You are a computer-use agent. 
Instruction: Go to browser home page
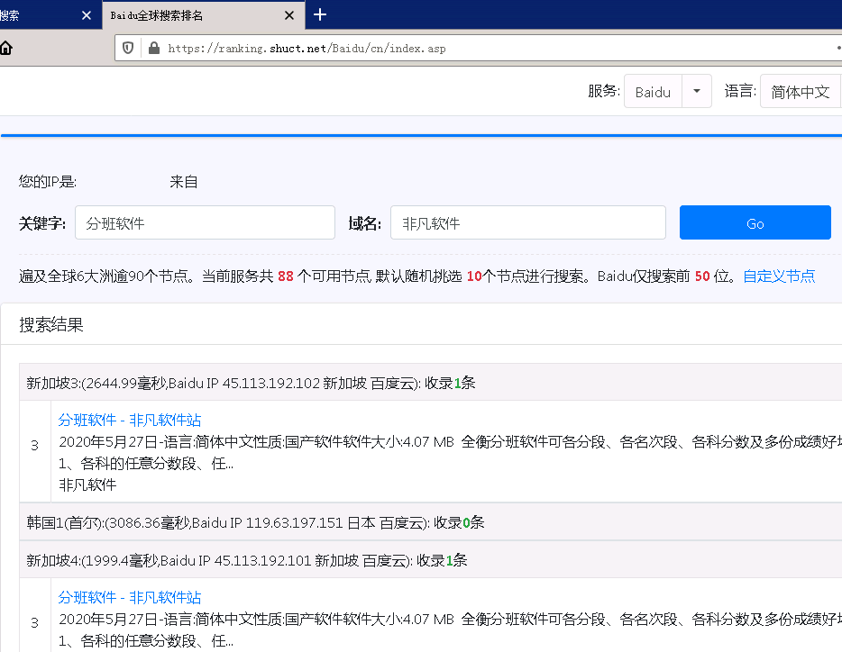click(x=6, y=49)
